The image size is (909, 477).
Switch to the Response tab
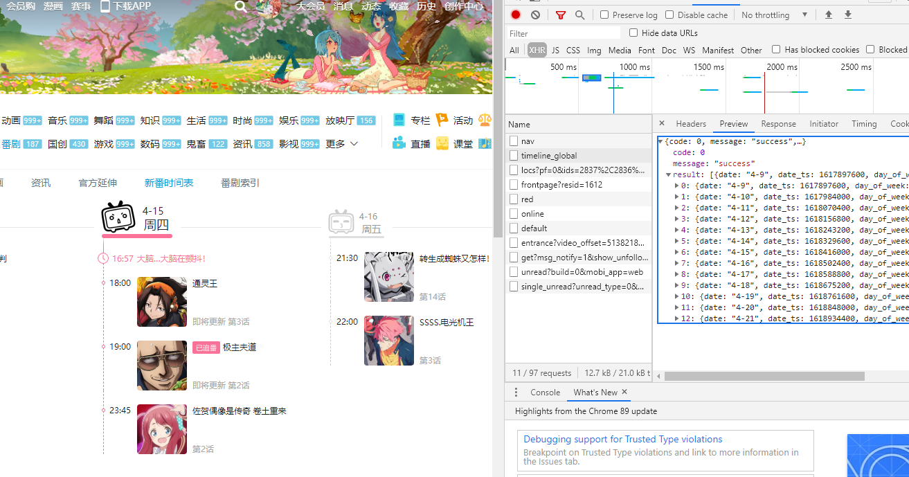[778, 123]
